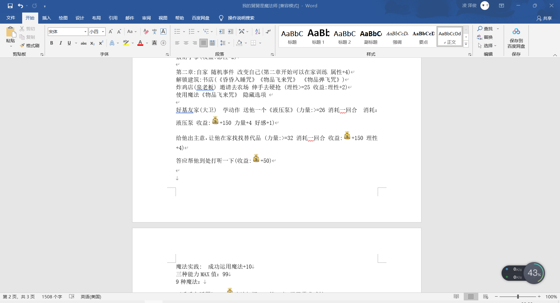Center align the paragraph text
The width and height of the screenshot is (560, 303).
tap(186, 43)
